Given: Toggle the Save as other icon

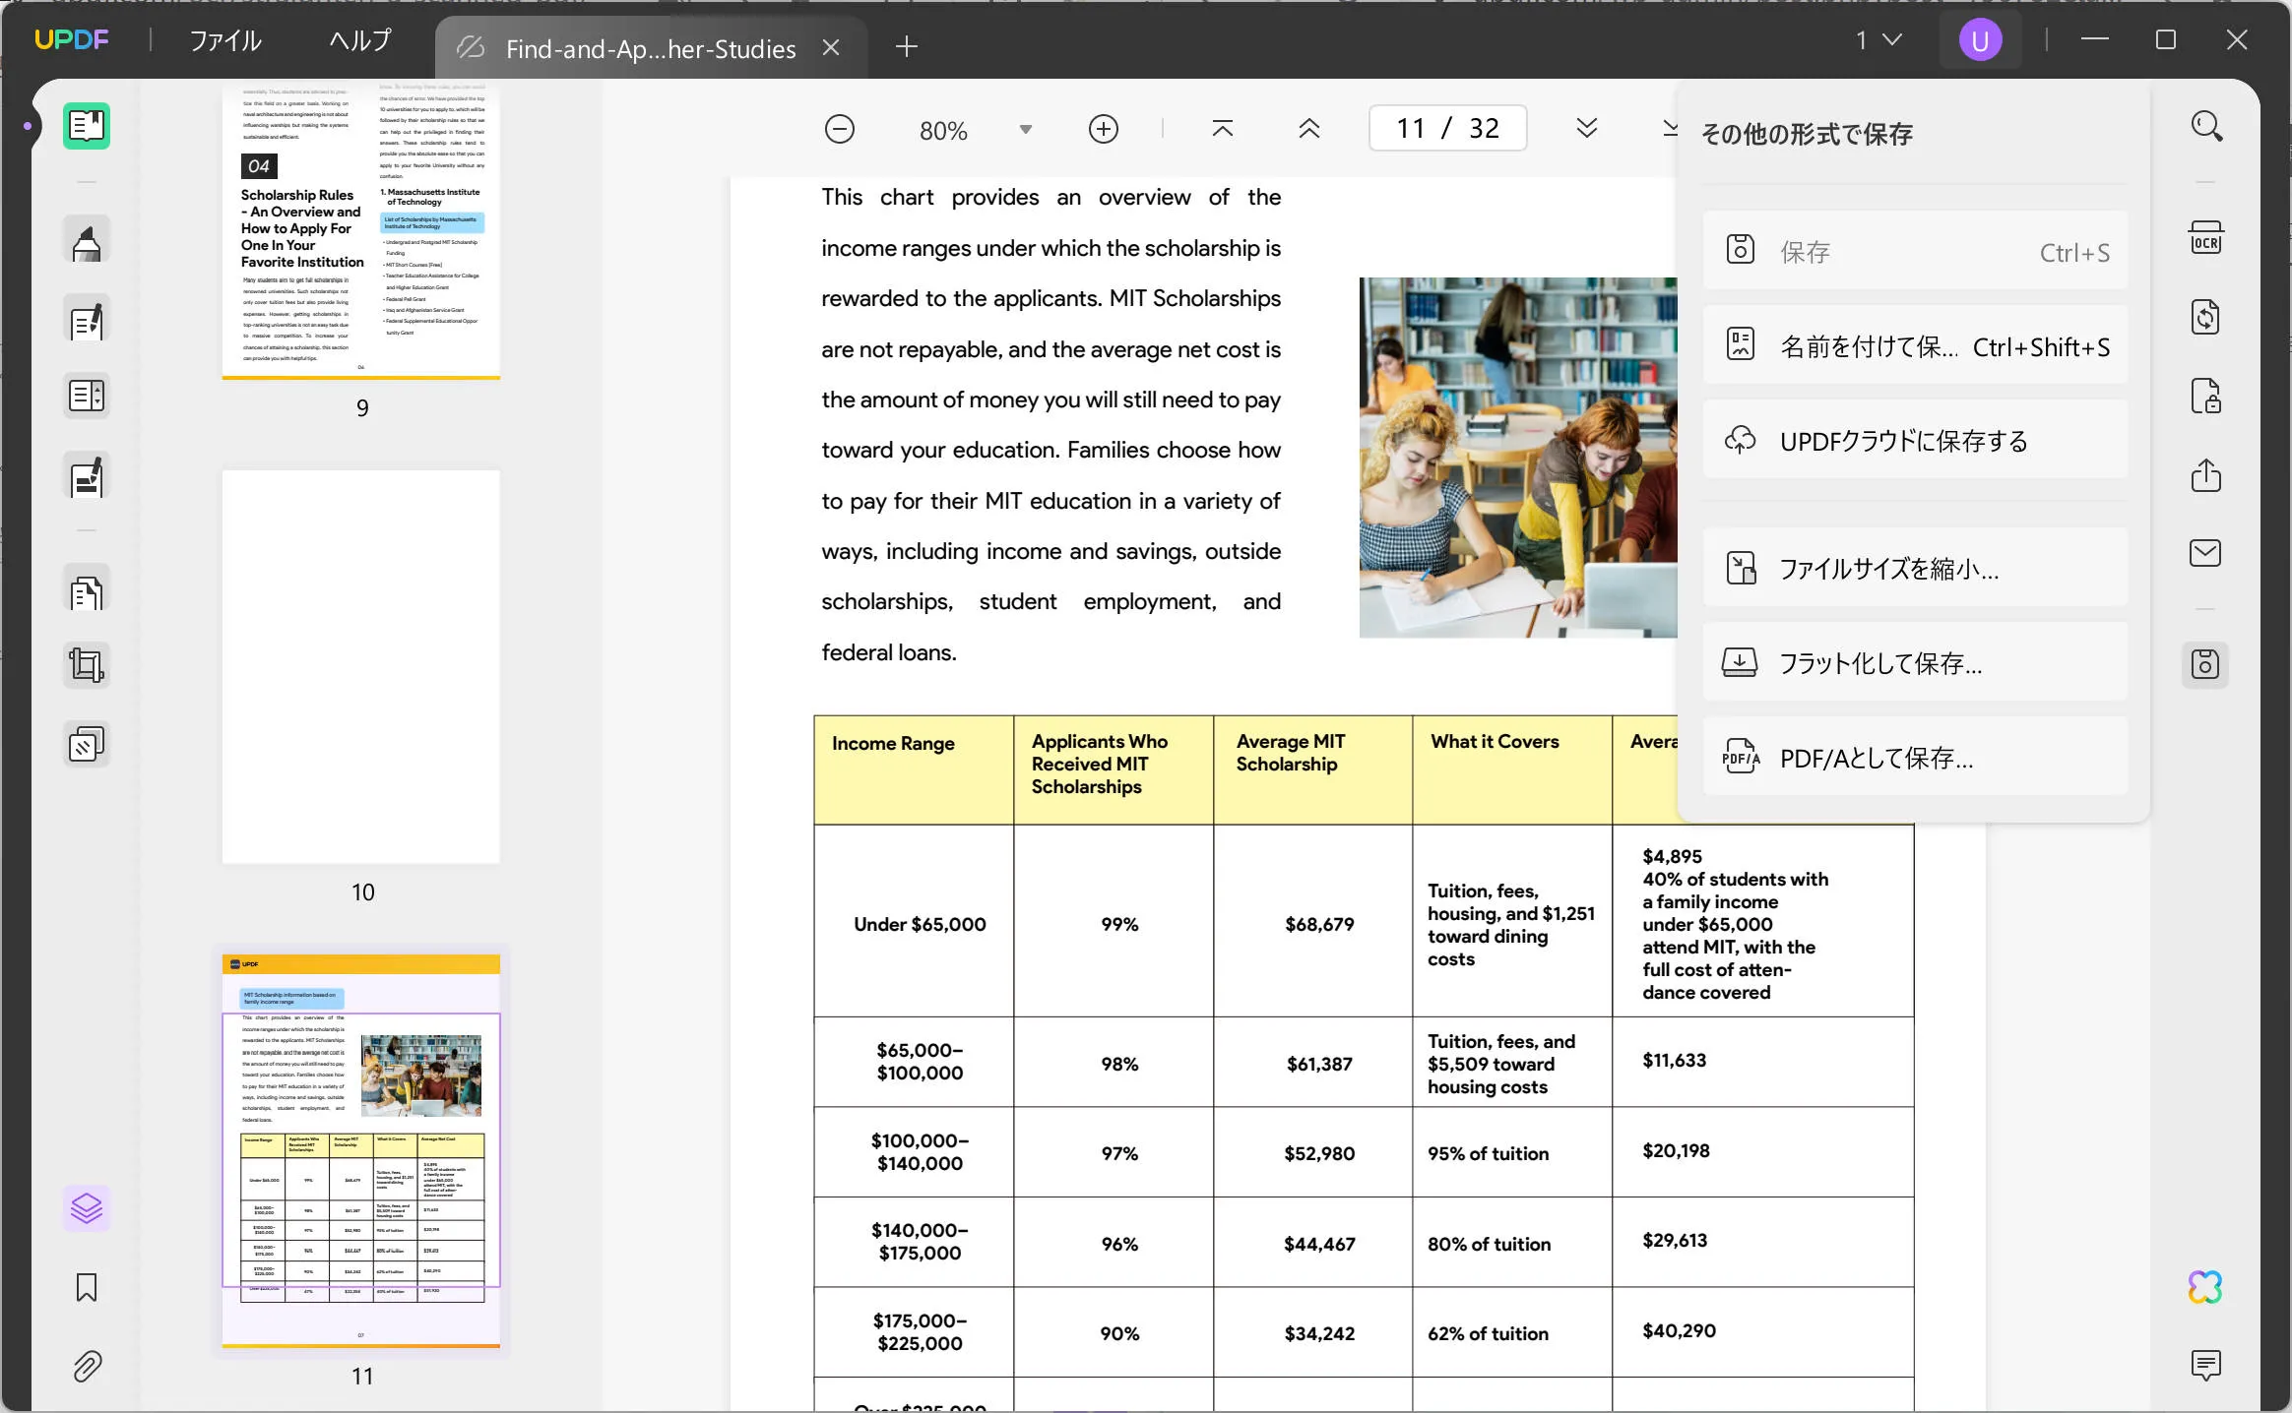Looking at the screenshot, I should tap(2206, 665).
